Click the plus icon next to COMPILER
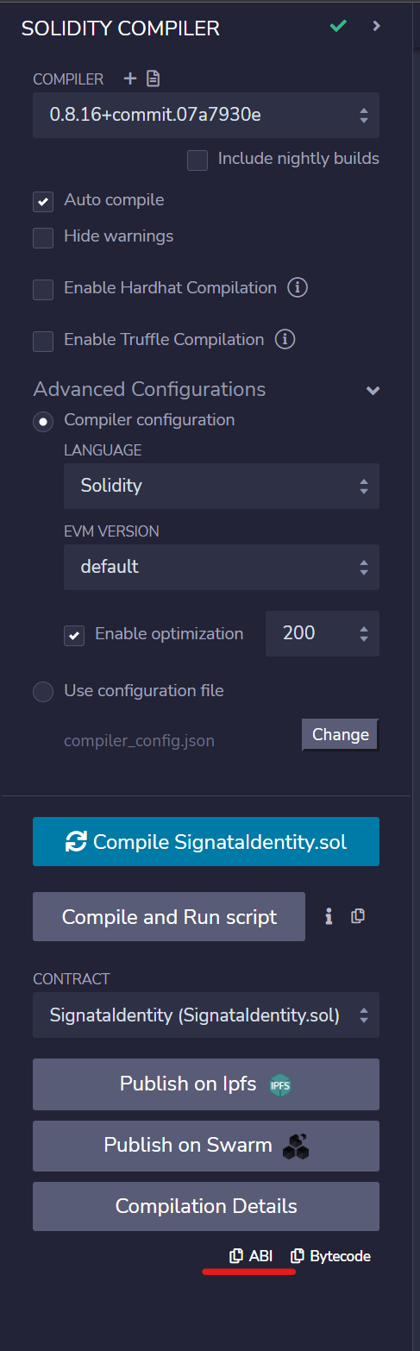The width and height of the screenshot is (420, 1351). [130, 79]
